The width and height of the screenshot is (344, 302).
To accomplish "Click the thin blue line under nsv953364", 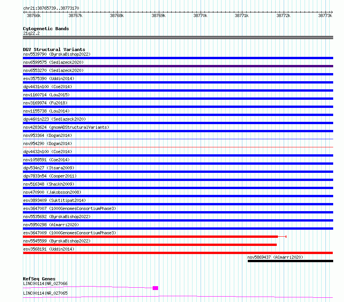I will coord(178,139).
